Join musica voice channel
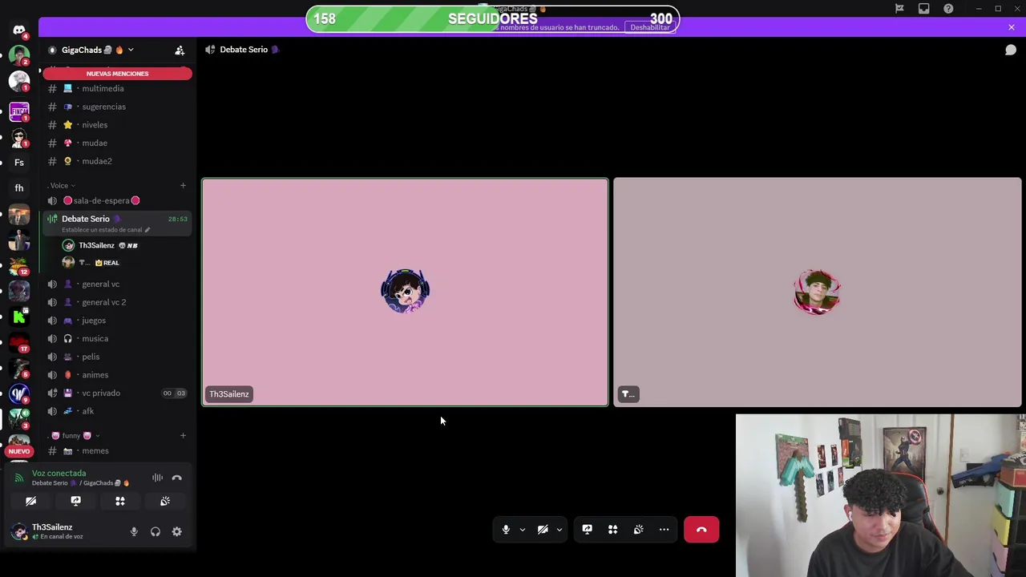Screen dimensions: 1026x577 pyautogui.click(x=117, y=339)
